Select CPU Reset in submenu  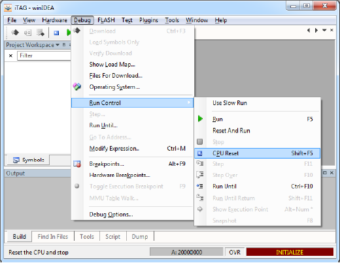(258, 153)
